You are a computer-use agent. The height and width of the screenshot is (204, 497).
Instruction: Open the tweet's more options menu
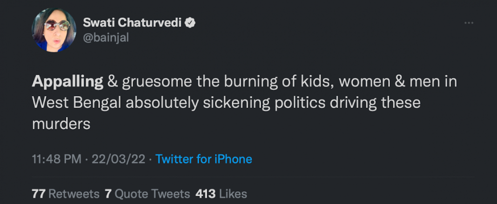[469, 23]
